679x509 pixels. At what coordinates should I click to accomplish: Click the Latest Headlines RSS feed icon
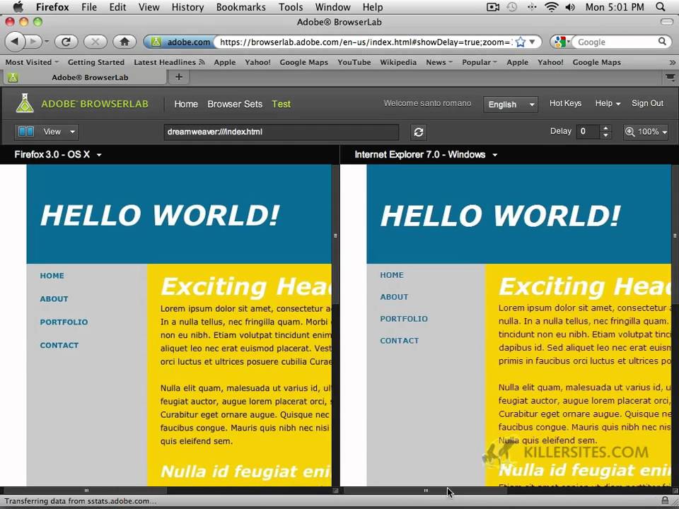tap(202, 62)
